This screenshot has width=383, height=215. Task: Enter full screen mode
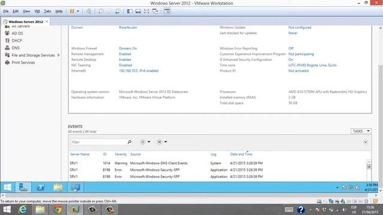147,11
